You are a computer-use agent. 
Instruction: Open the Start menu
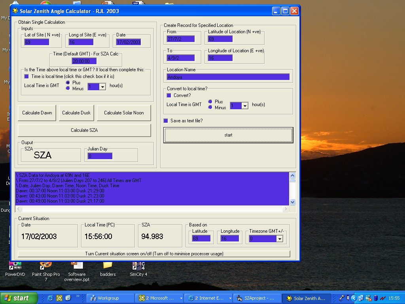[x=19, y=298]
